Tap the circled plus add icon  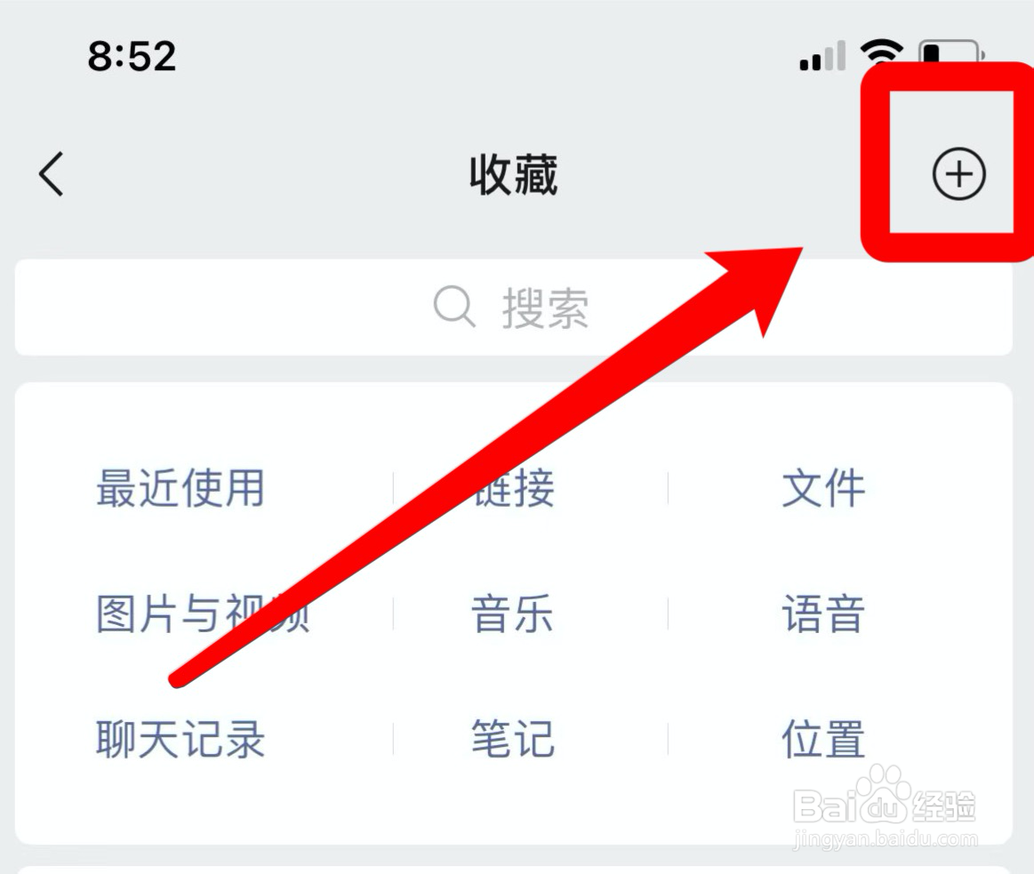click(958, 174)
